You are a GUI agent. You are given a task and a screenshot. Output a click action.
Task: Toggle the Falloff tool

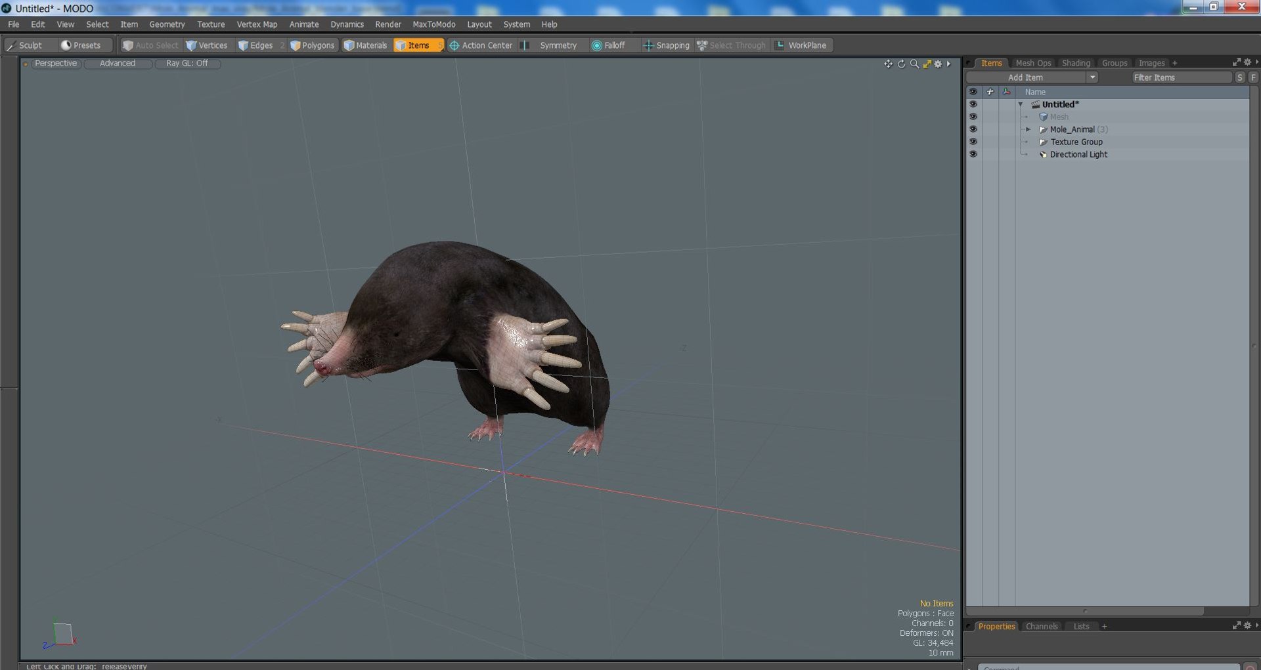click(609, 45)
